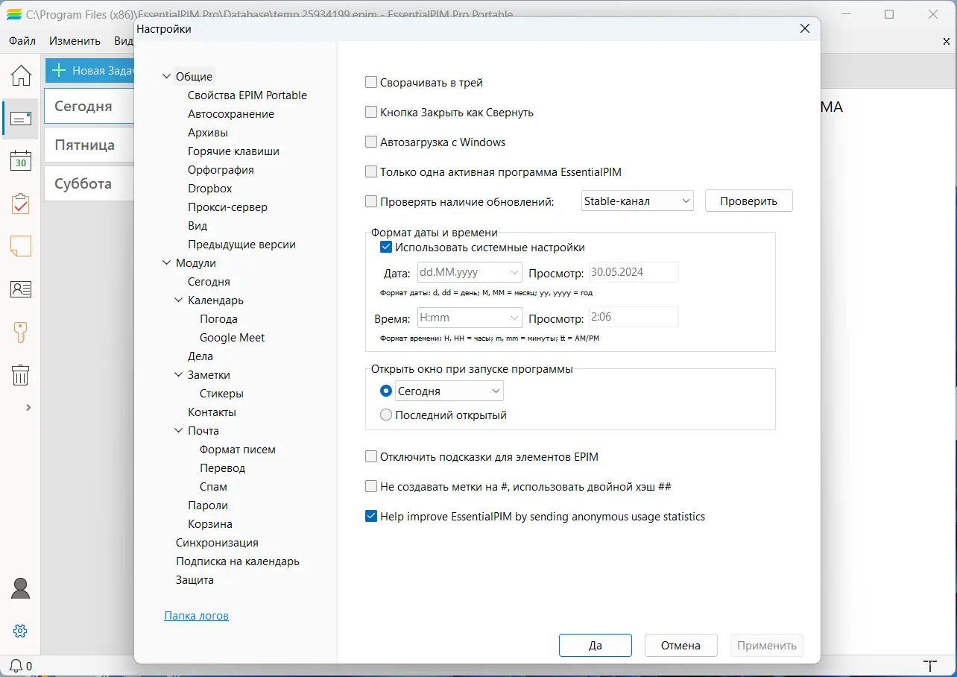Viewport: 957px width, 677px height.
Task: Select Google Meet in settings tree
Action: (233, 337)
